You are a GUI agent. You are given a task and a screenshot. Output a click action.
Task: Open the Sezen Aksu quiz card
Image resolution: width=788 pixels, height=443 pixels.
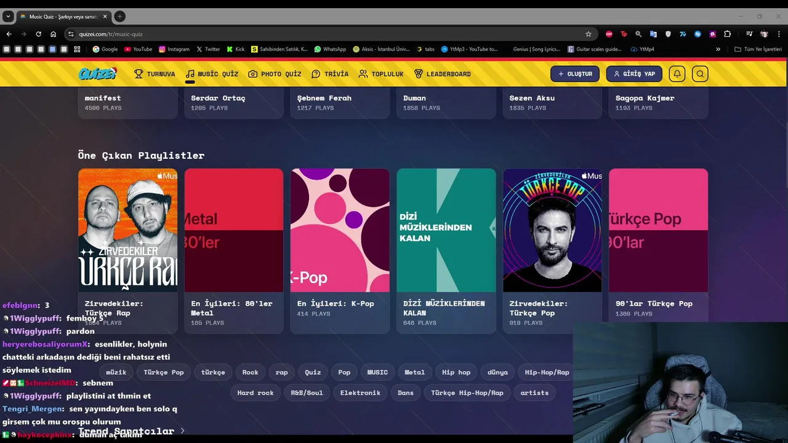coord(552,103)
